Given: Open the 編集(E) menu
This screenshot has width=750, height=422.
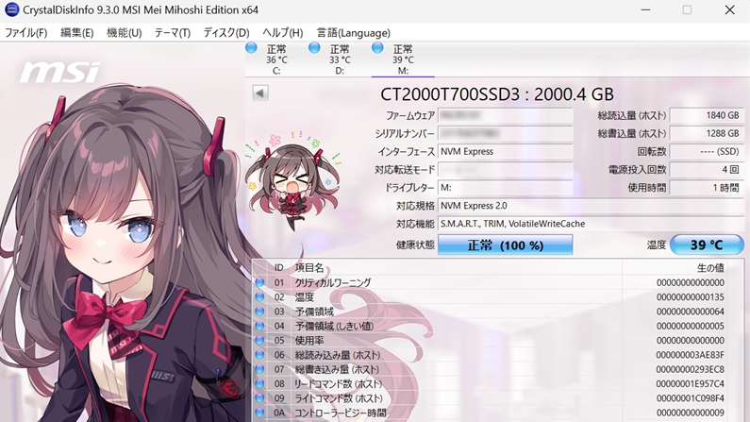Looking at the screenshot, I should [x=77, y=33].
